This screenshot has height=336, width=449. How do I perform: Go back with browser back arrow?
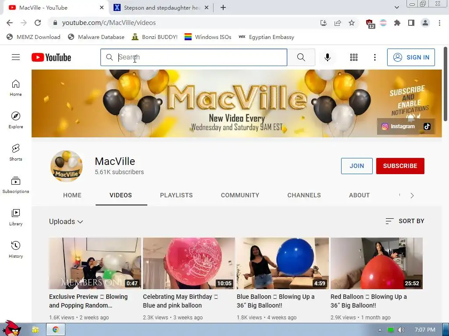point(10,23)
